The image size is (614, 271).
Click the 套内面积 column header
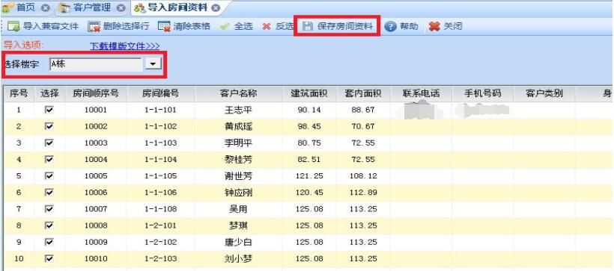(363, 94)
